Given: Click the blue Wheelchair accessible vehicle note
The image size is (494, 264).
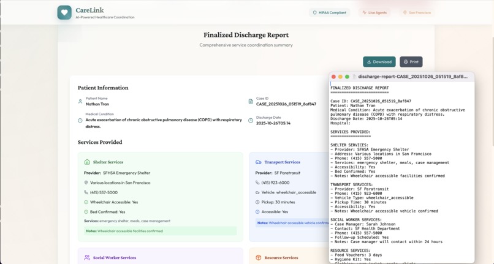Looking at the screenshot, I should click(293, 223).
